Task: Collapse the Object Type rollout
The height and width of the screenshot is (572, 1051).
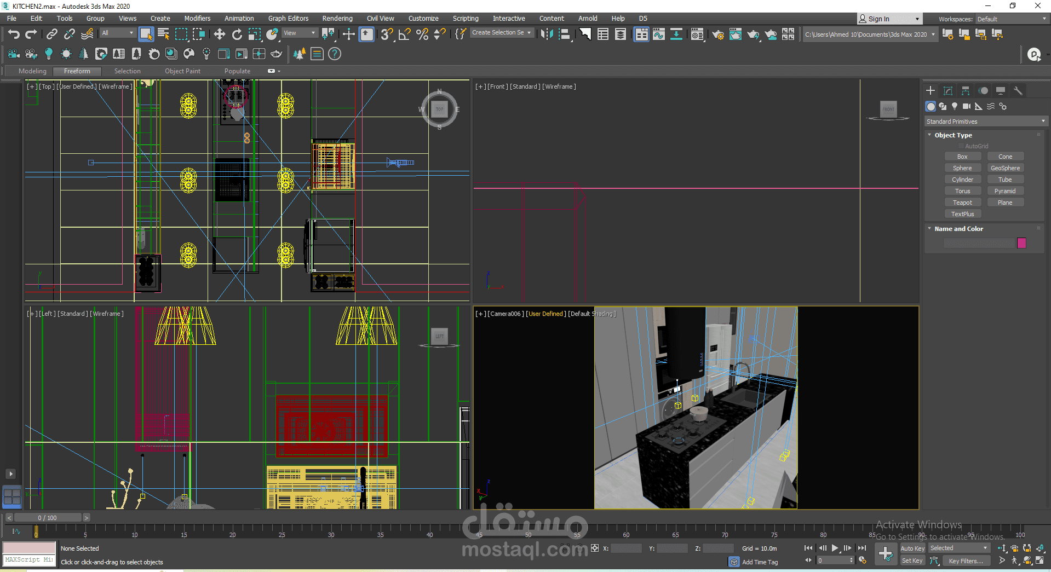Action: tap(953, 135)
